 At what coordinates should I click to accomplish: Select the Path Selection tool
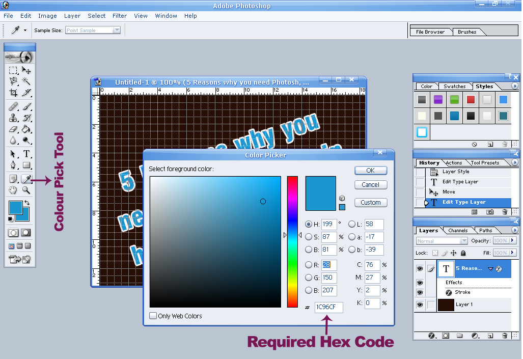coord(13,154)
